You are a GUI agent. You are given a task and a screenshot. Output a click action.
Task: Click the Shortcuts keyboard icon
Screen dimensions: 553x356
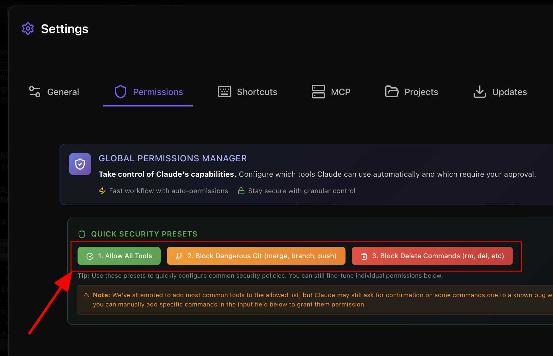pos(225,92)
